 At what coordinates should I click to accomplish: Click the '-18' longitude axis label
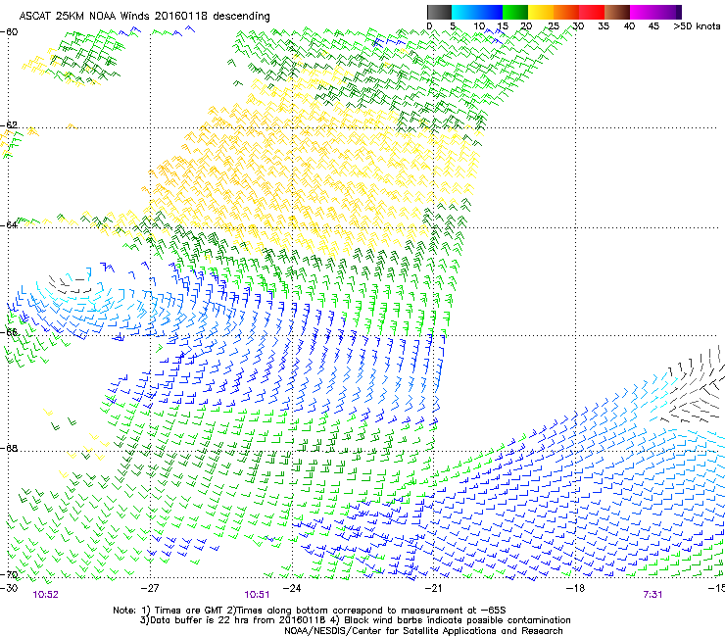(x=575, y=588)
